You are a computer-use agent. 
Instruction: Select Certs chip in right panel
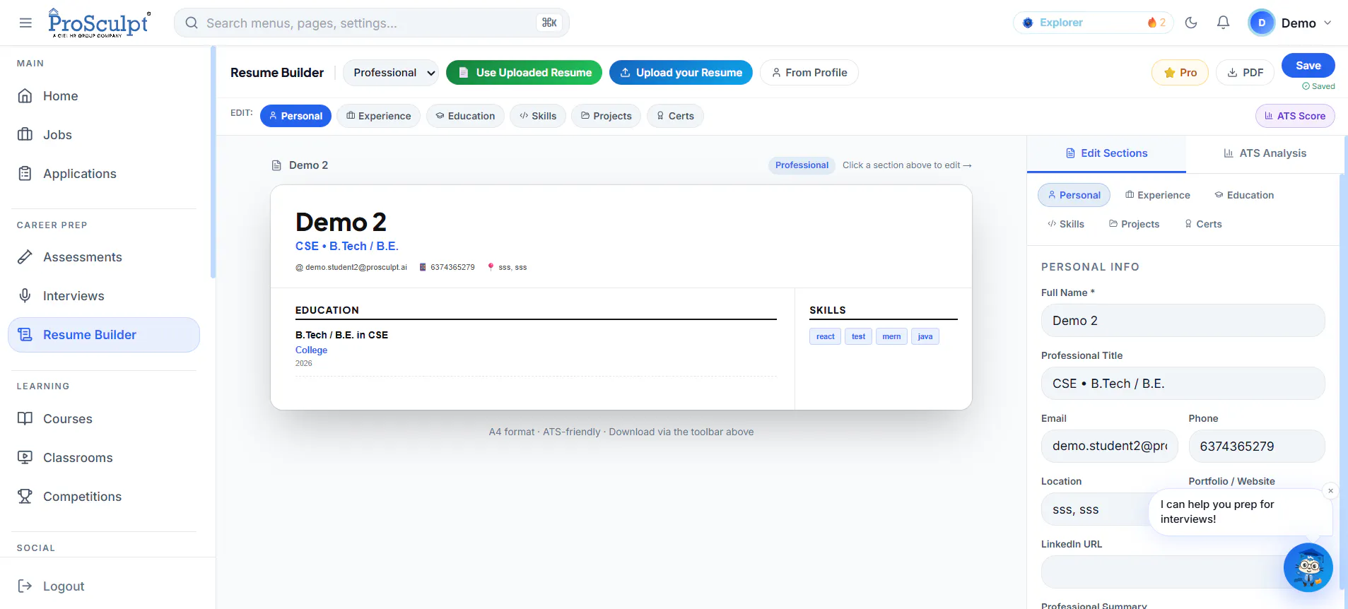[1203, 224]
